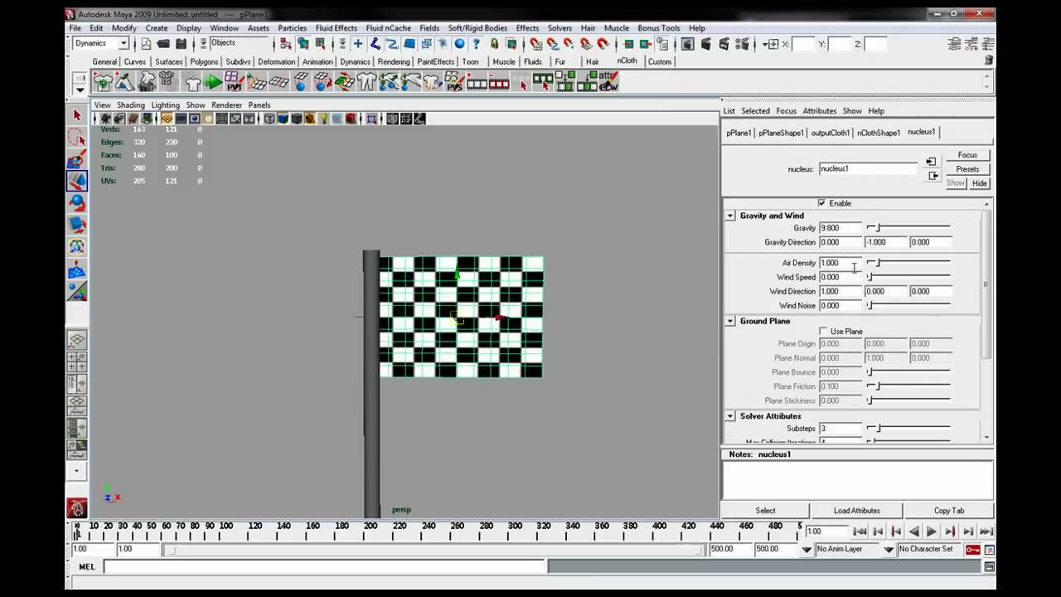Click the open scene folder icon

click(x=163, y=44)
